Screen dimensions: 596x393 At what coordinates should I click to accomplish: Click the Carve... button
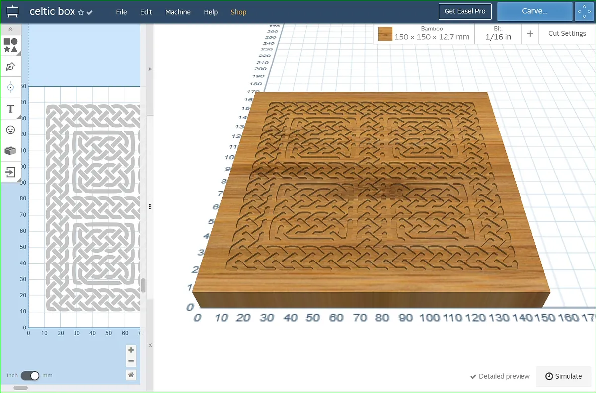pos(534,11)
